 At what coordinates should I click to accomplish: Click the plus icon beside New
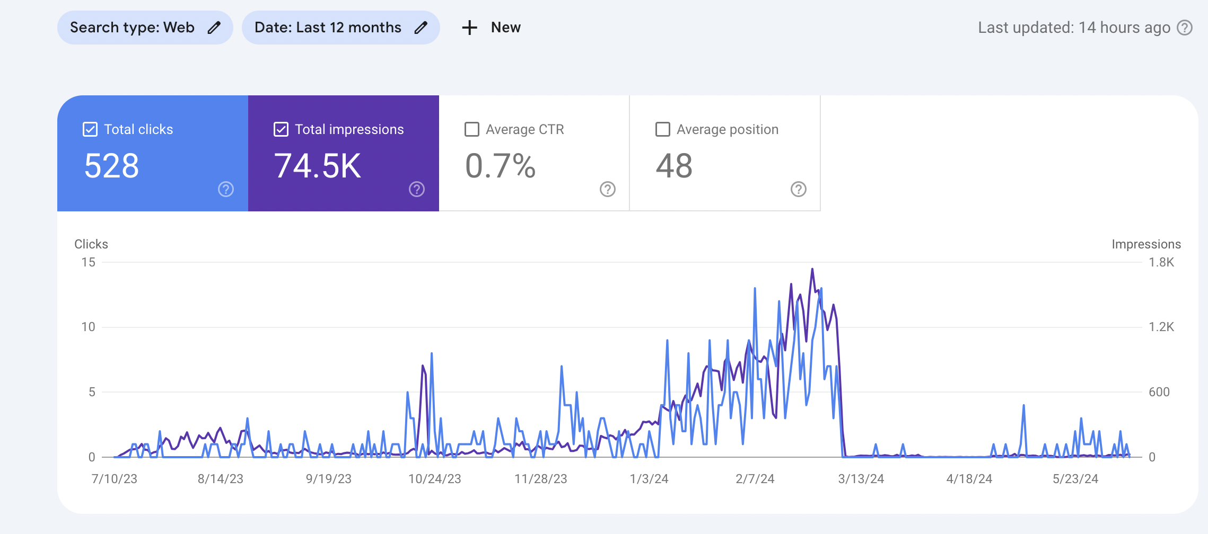point(469,28)
